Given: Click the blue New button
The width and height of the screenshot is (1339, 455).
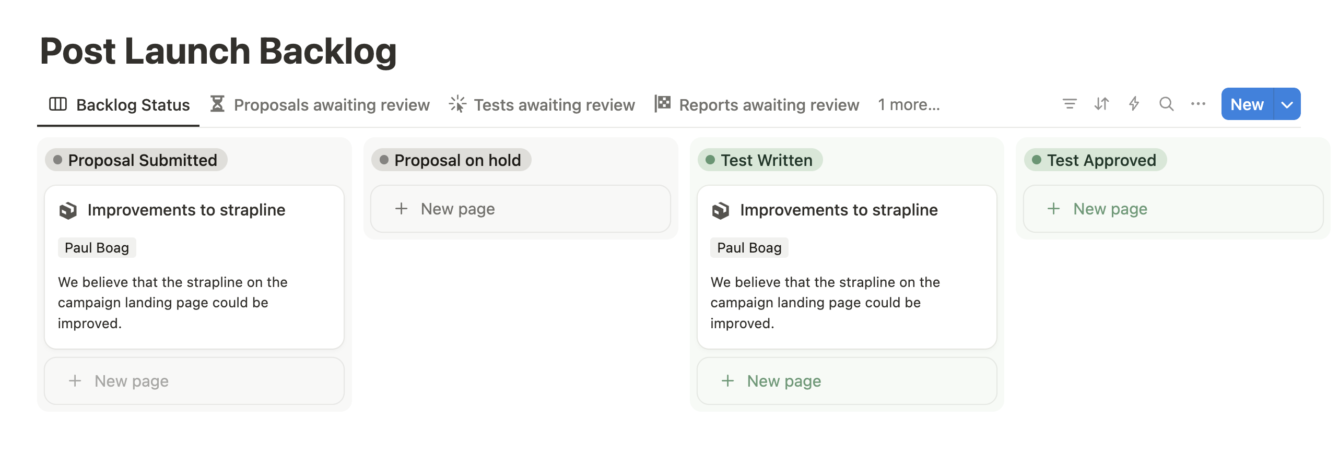Looking at the screenshot, I should pos(1247,104).
